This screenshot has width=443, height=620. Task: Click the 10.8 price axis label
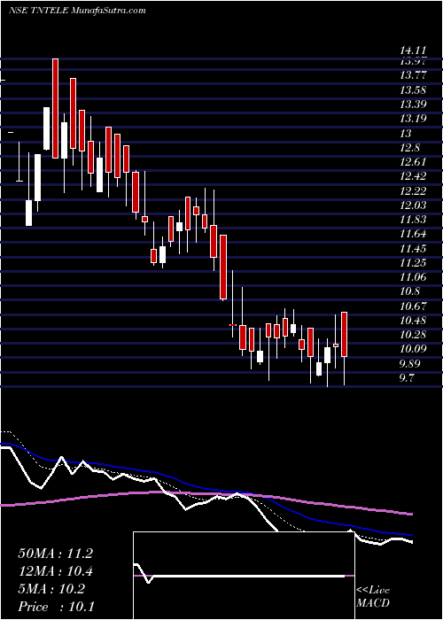(410, 291)
